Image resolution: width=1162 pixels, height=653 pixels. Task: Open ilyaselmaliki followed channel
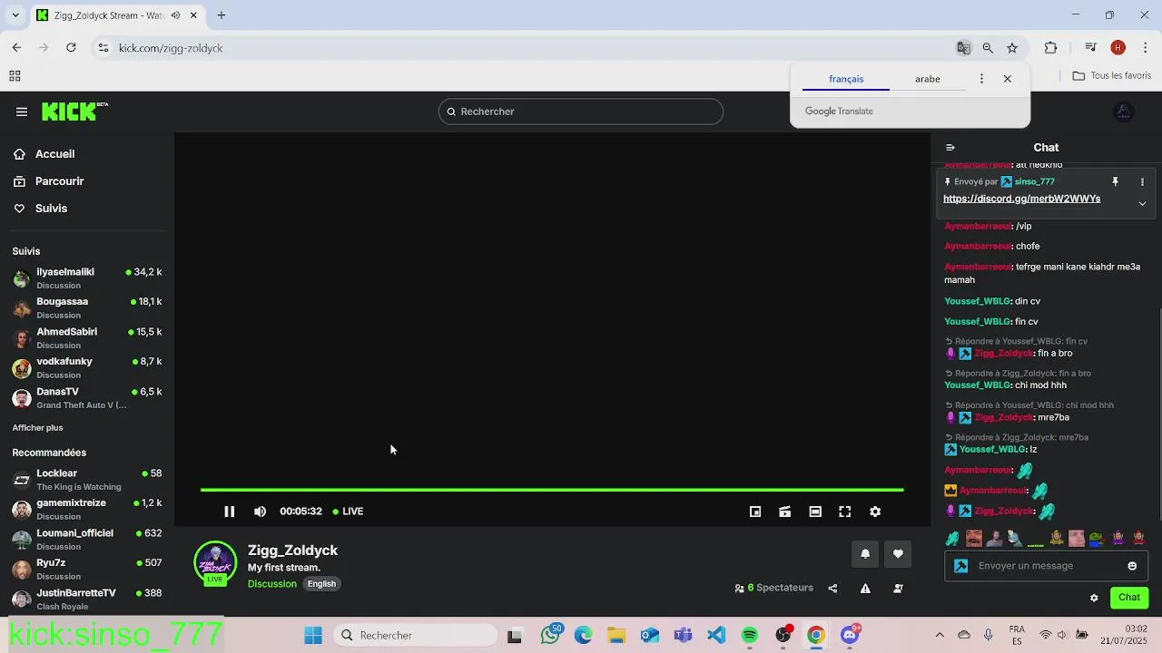tap(87, 278)
